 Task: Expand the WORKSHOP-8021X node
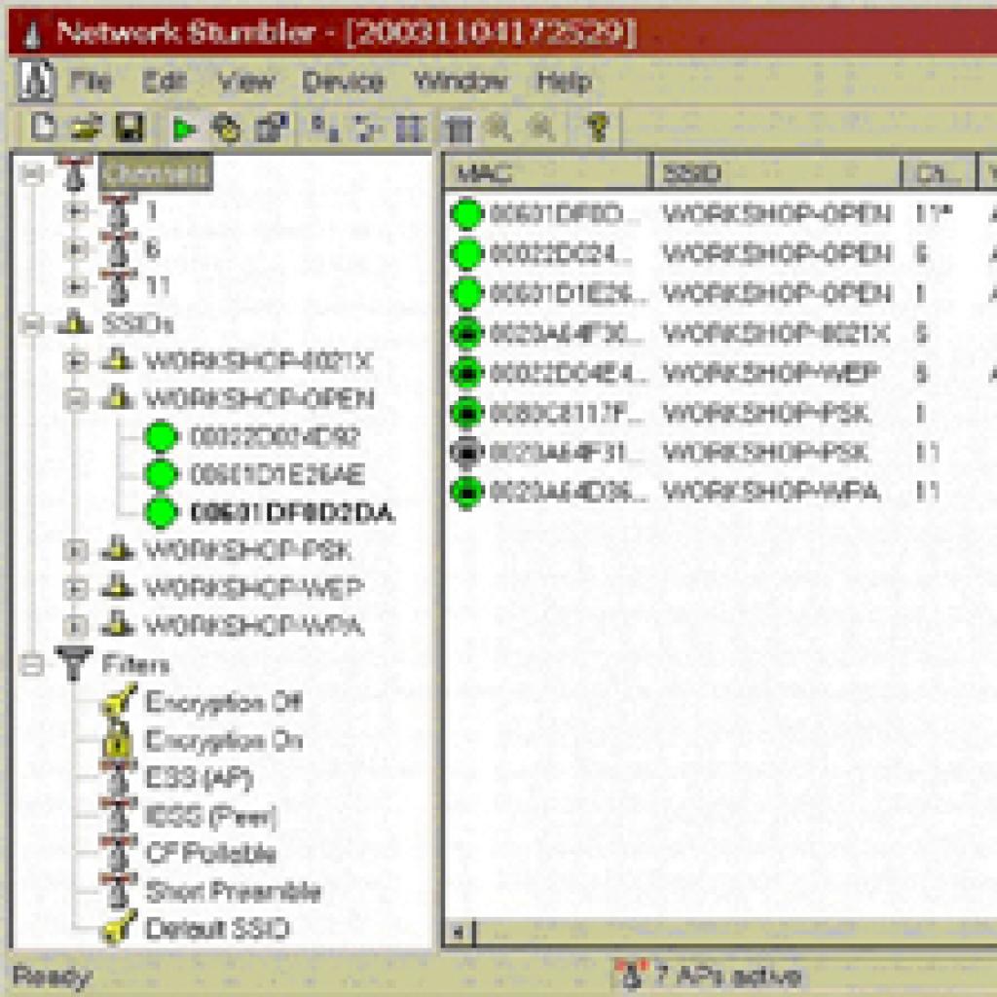pos(75,361)
